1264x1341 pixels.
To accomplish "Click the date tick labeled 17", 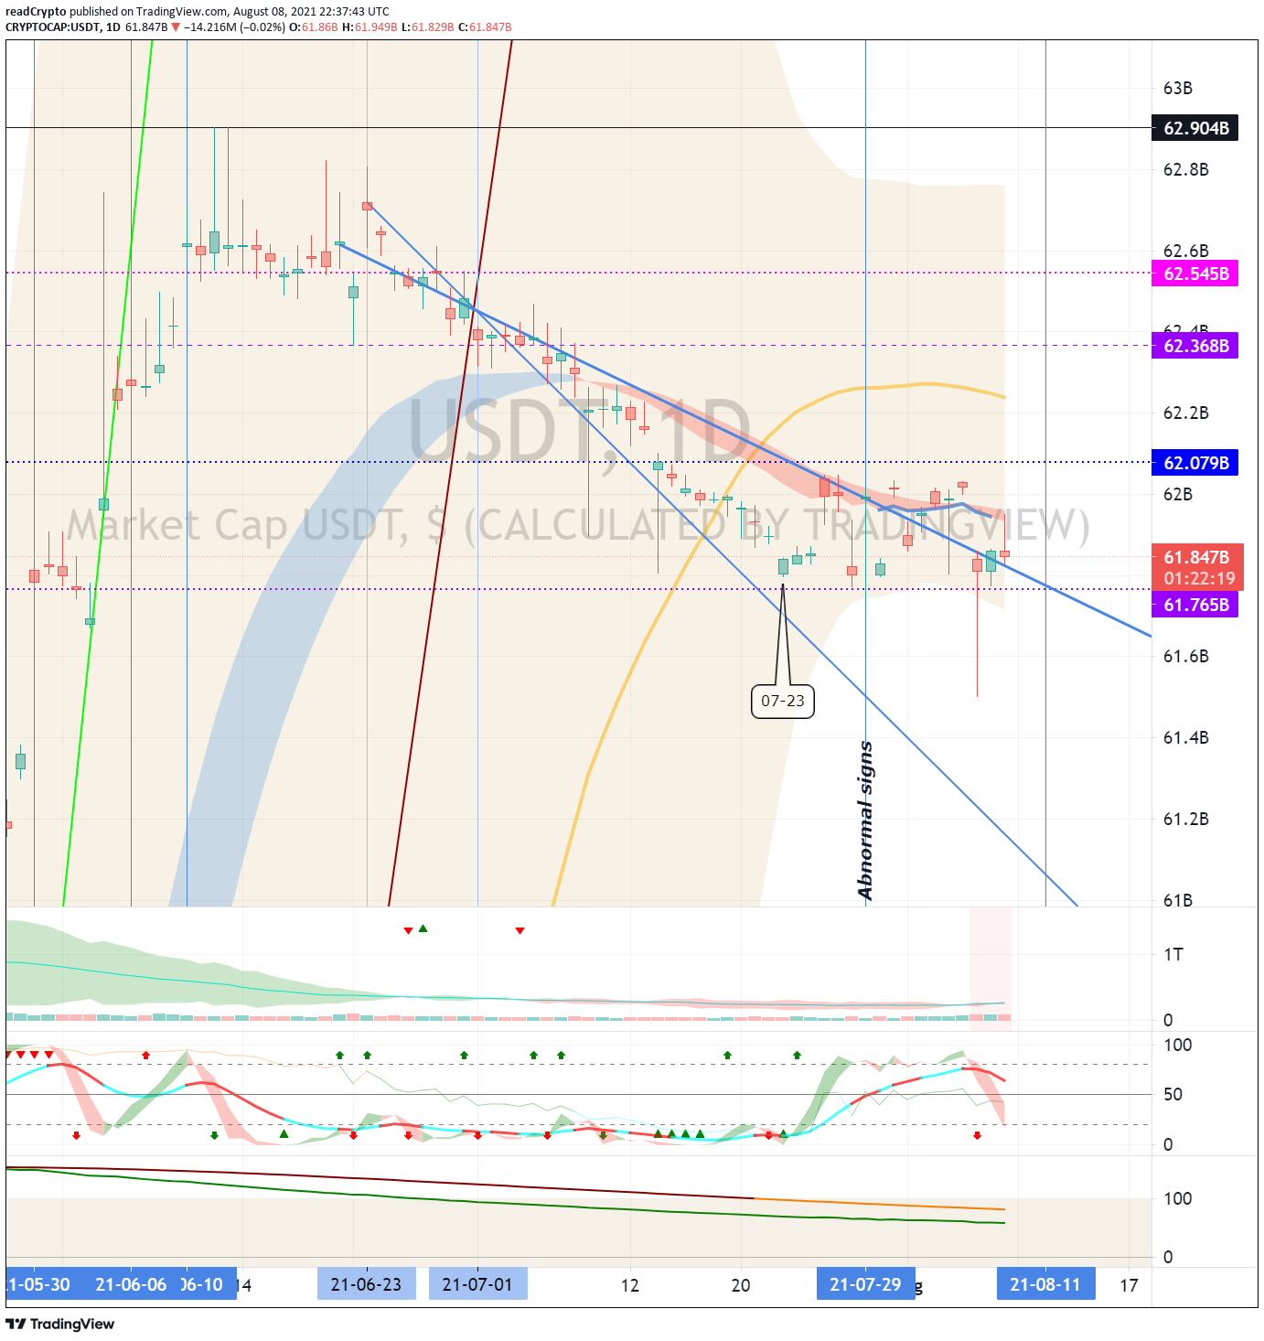I will tap(1130, 1285).
